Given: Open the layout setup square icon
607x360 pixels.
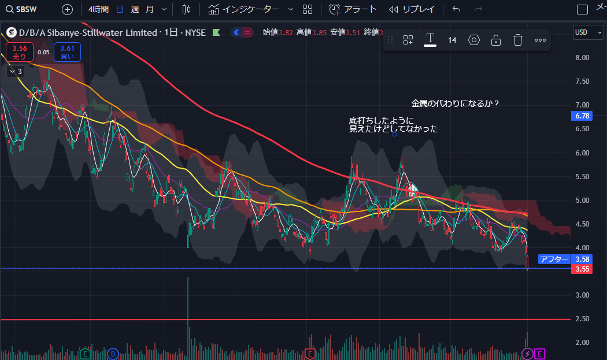Looking at the screenshot, I should tap(582, 9).
